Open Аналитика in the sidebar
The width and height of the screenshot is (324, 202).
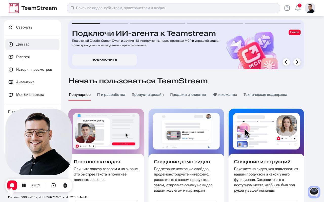click(x=32, y=82)
